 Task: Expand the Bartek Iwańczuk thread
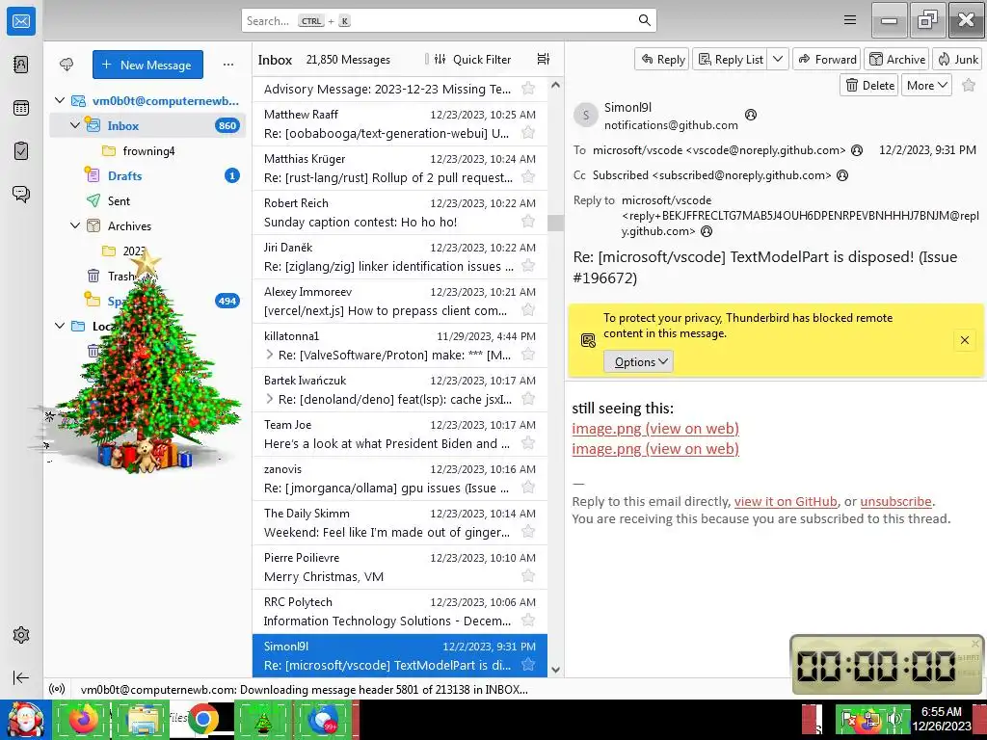(270, 399)
